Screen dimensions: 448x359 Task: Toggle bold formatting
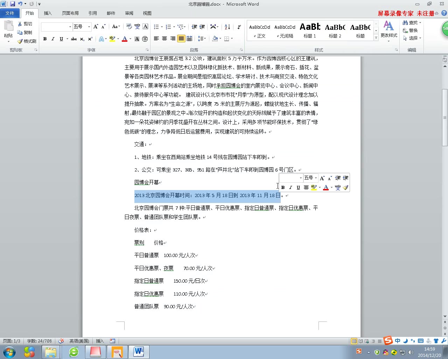pos(45,39)
